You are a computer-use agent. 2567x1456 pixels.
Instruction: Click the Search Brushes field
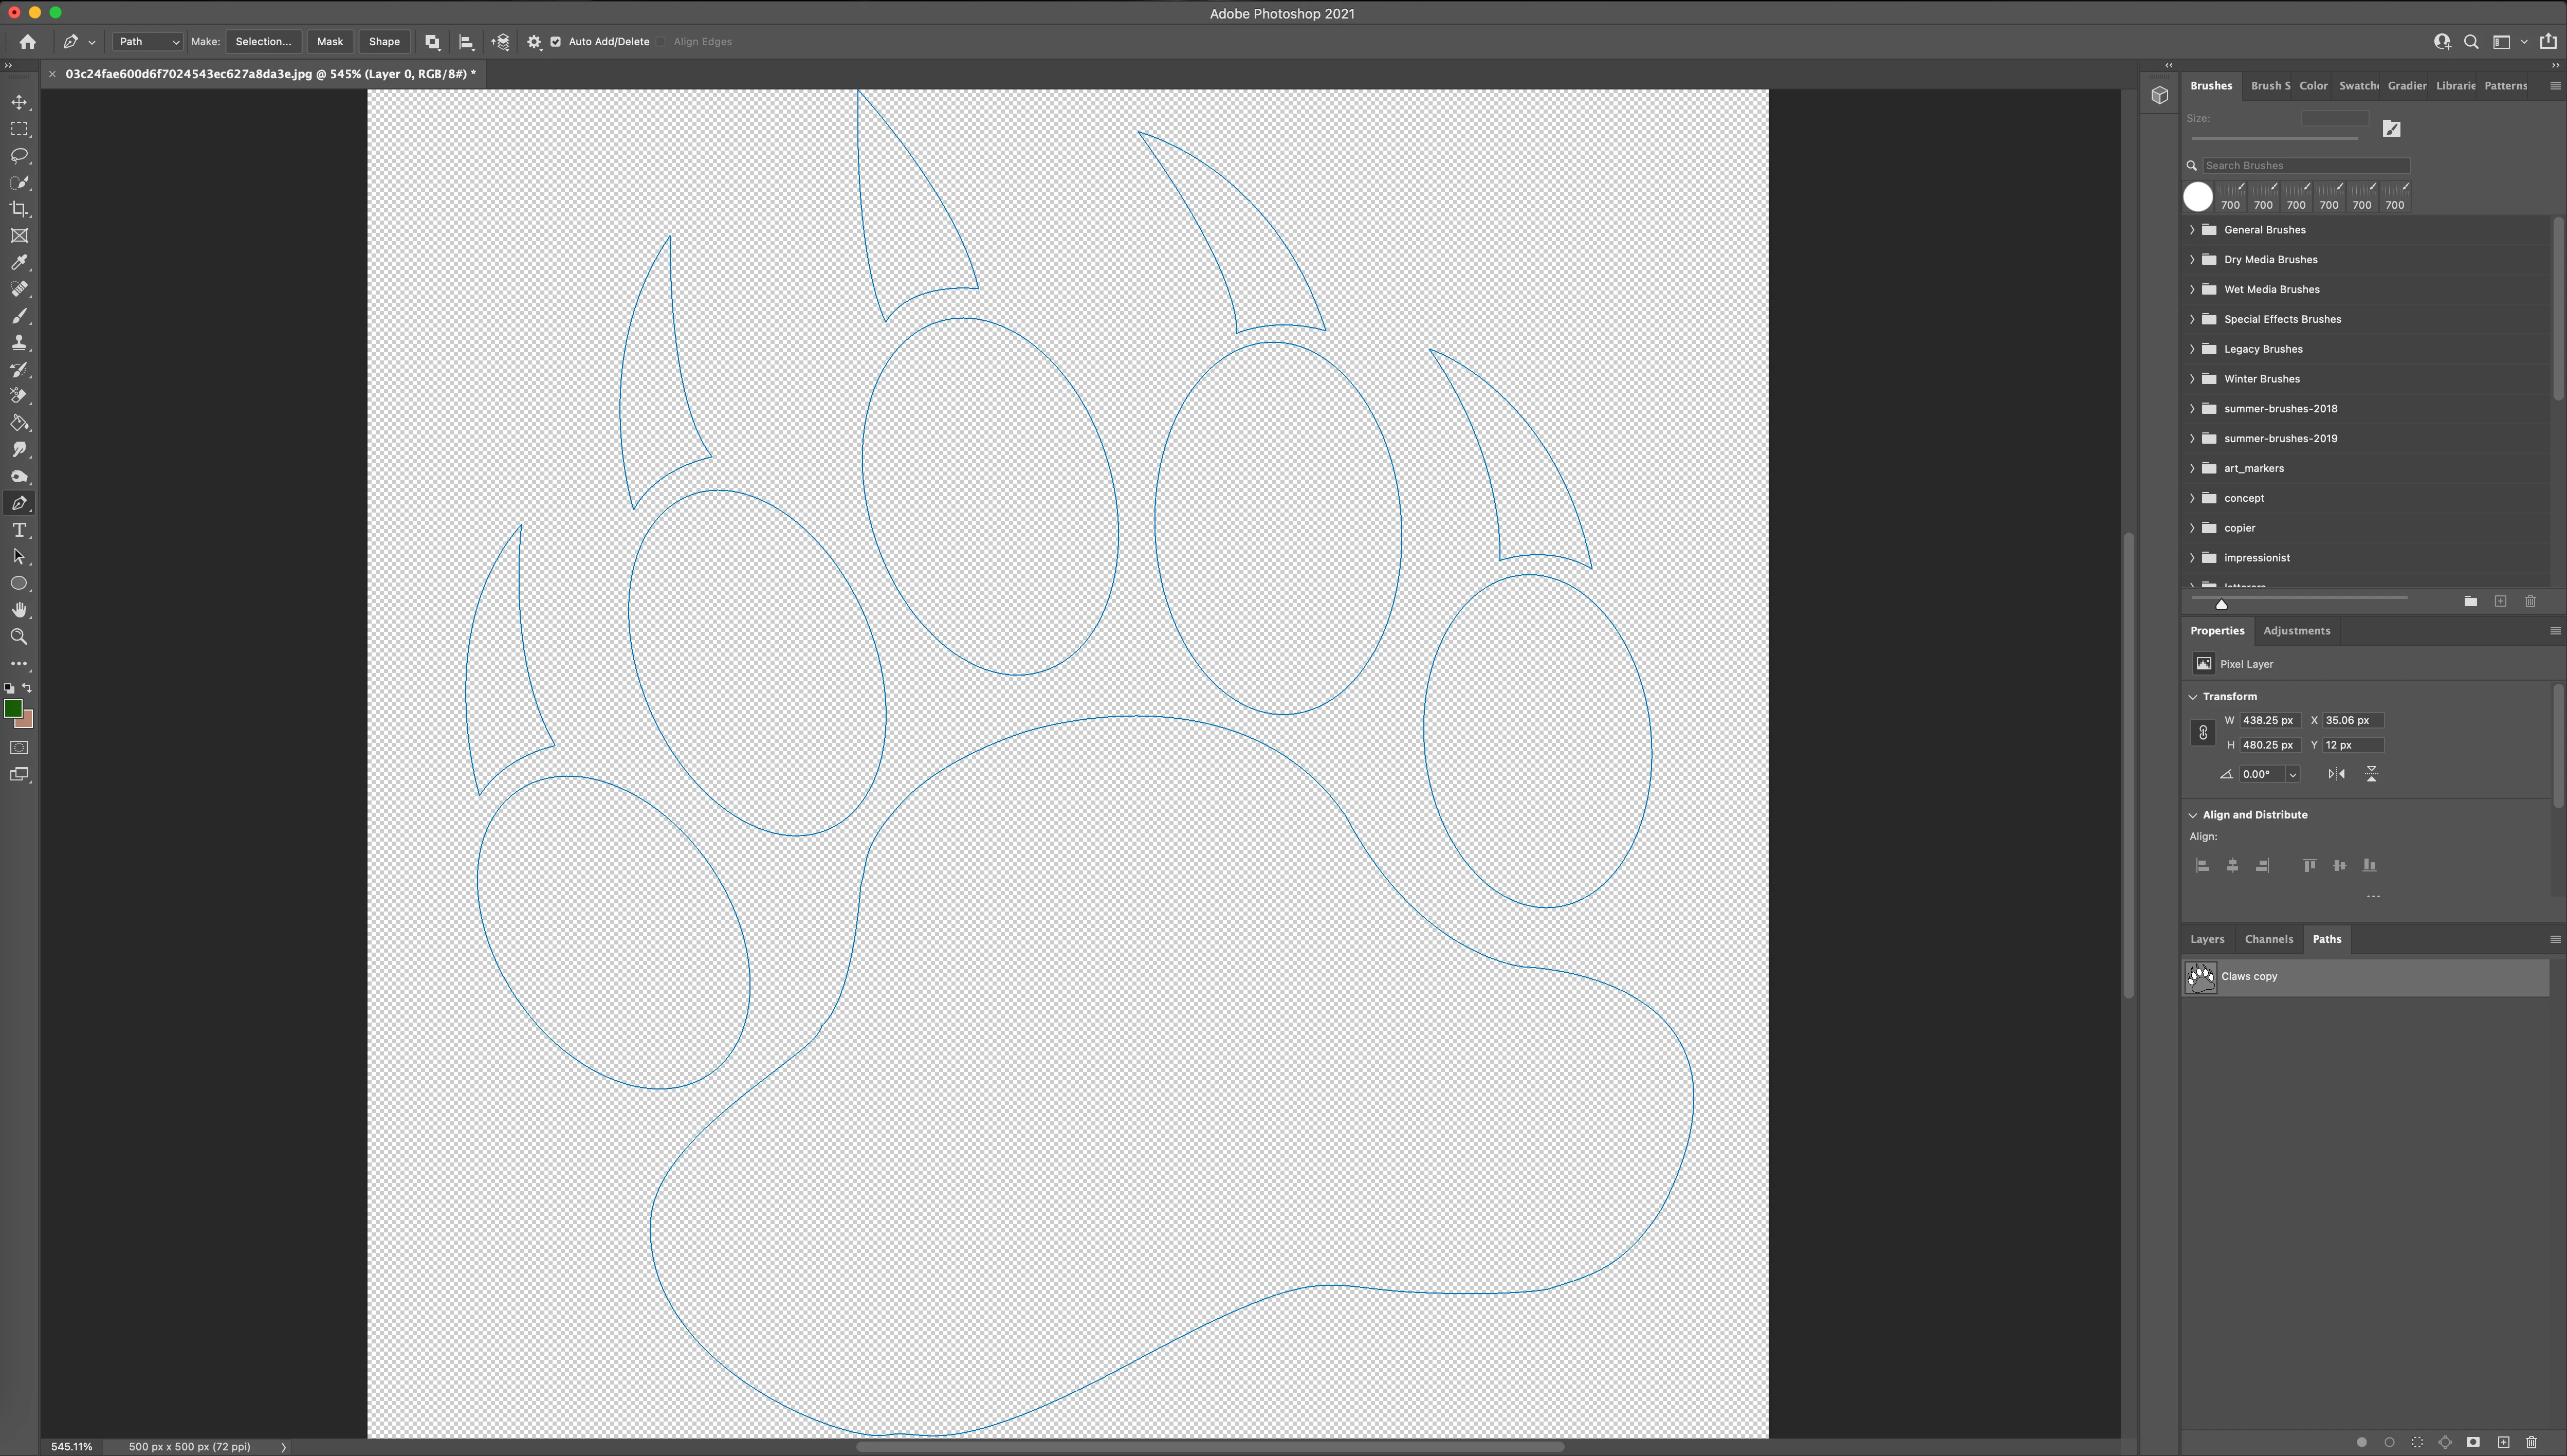pos(2304,166)
